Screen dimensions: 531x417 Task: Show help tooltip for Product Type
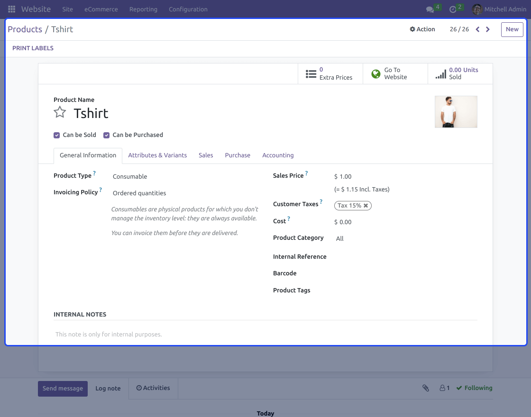94,173
